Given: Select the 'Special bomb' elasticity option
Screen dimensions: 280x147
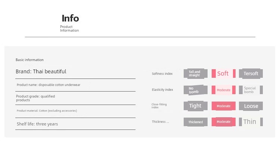Looking at the screenshot, I should coord(251,90).
